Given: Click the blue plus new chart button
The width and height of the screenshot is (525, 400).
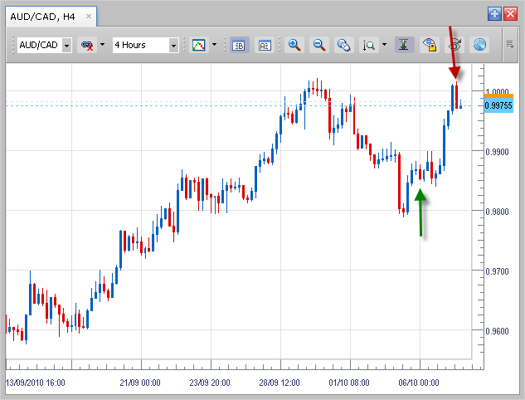Looking at the screenshot, I should pyautogui.click(x=495, y=14).
